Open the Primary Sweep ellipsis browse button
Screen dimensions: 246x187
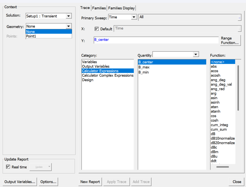pos(239,18)
